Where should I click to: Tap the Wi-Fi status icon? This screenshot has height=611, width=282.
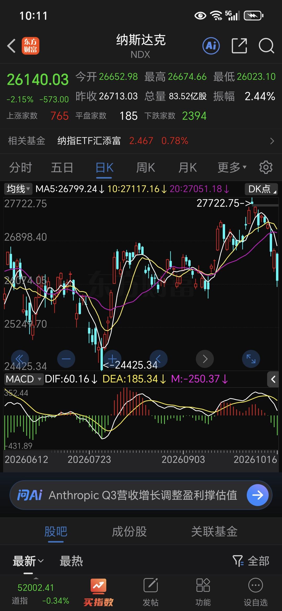click(x=216, y=16)
